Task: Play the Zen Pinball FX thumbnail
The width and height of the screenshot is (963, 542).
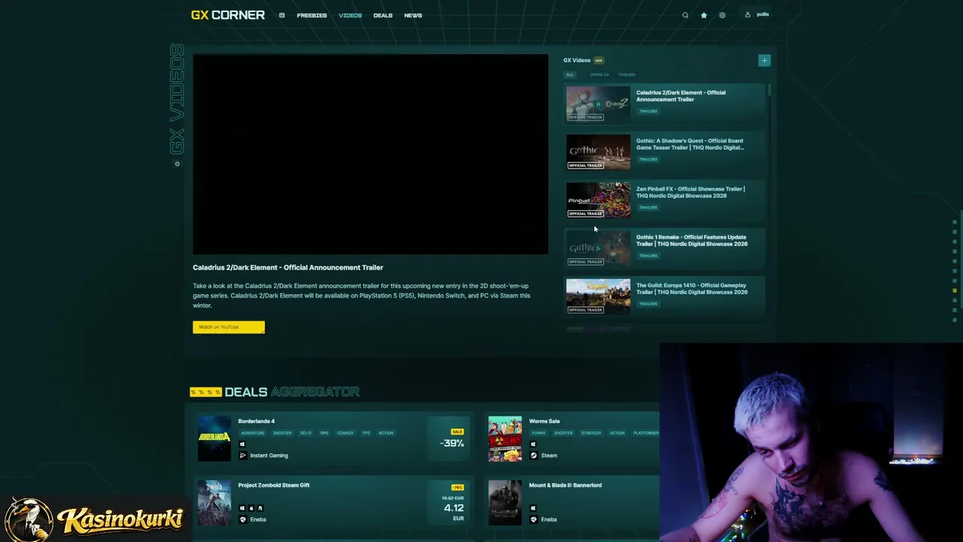Action: point(598,200)
